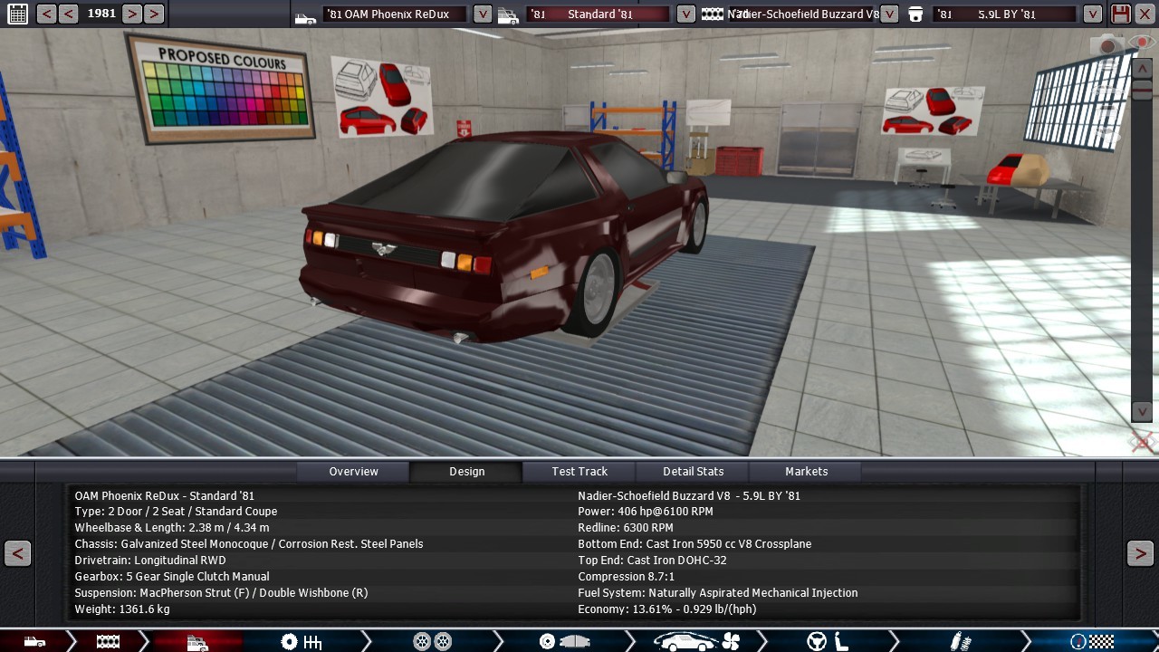Image resolution: width=1159 pixels, height=652 pixels.
Task: Open the aerodynamics and cooling fan section
Action: [696, 642]
